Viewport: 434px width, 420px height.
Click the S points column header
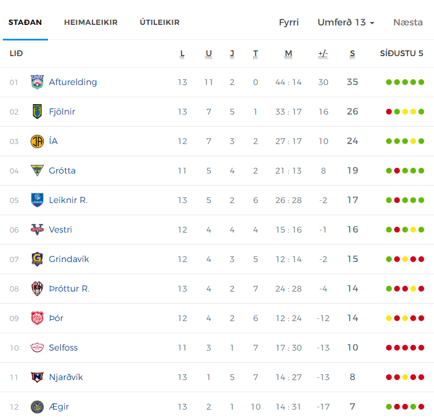click(352, 53)
